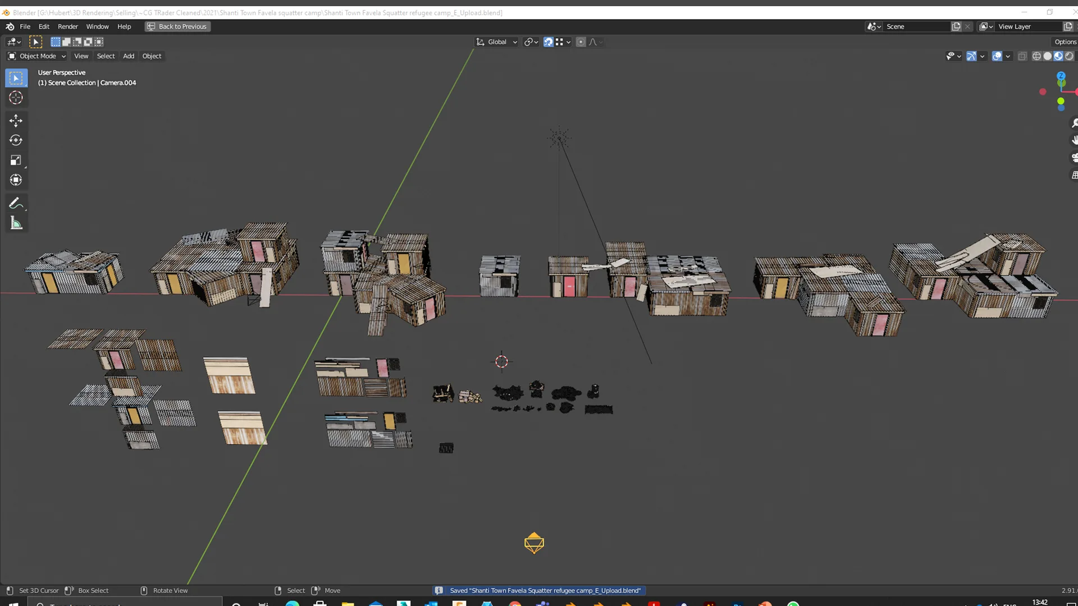The height and width of the screenshot is (606, 1078).
Task: Select the sun lamp object in viewport
Action: click(559, 138)
